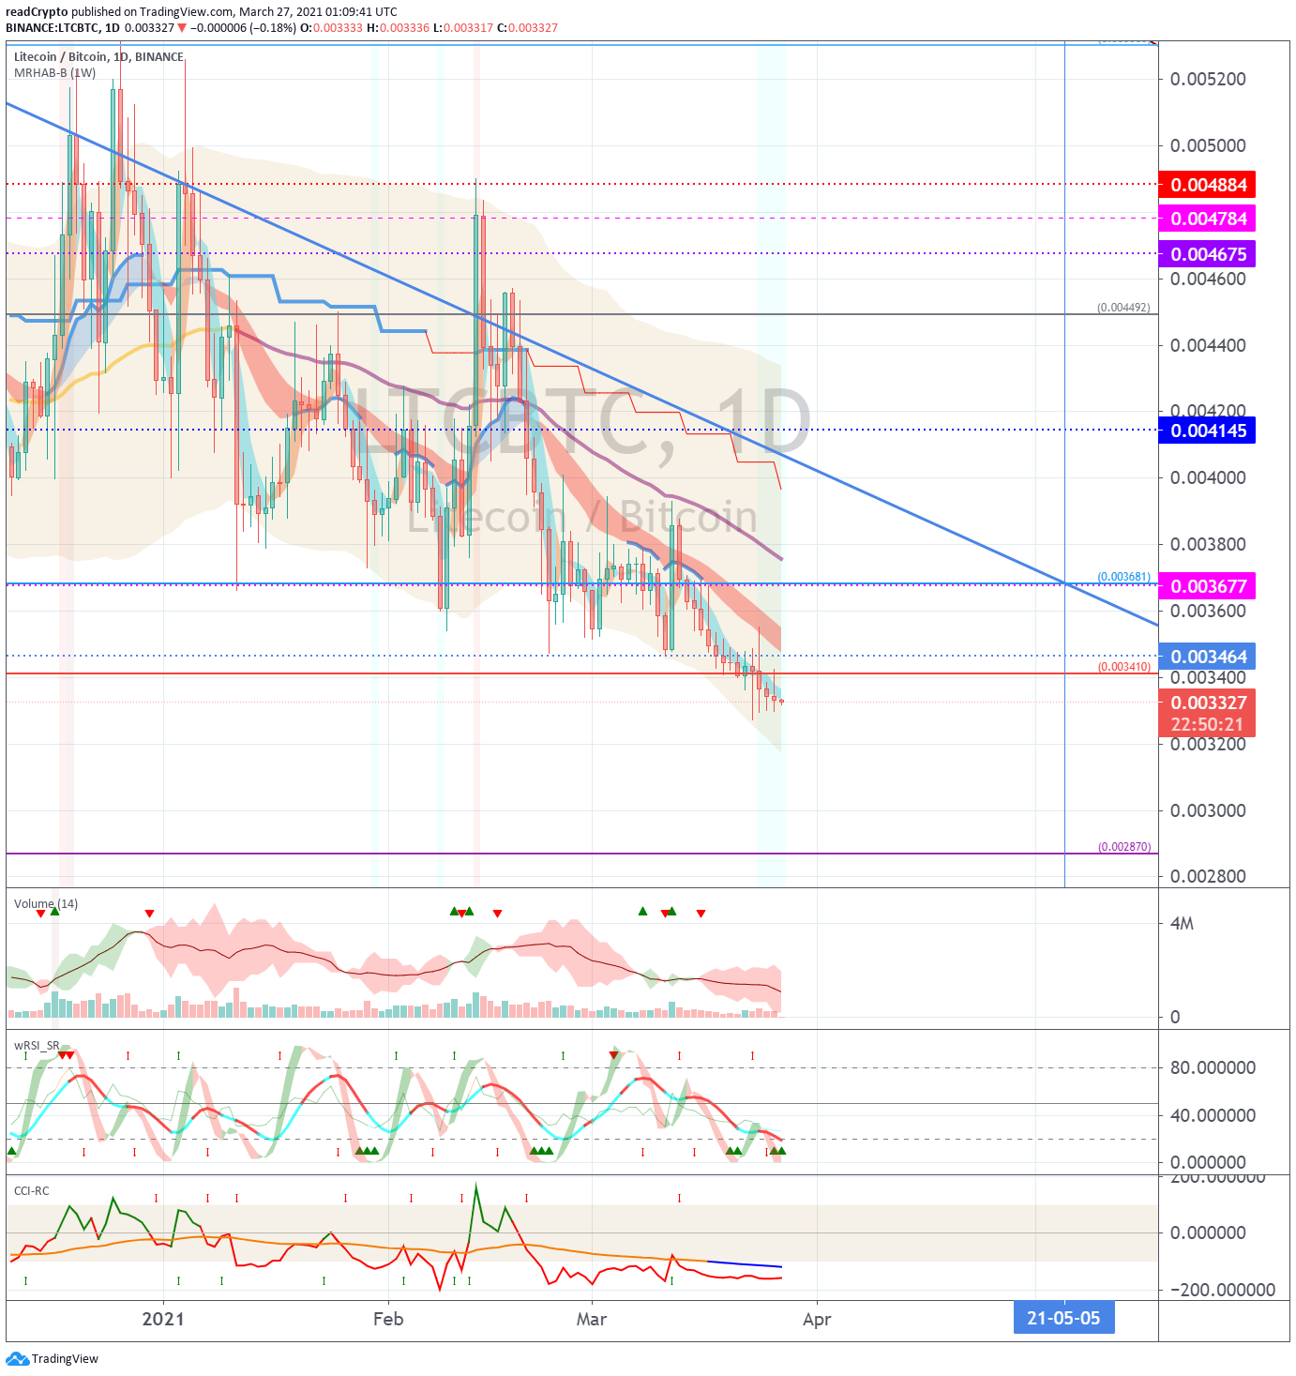1296x1376 pixels.
Task: Click the Feb label on time axis
Action: click(x=388, y=1319)
